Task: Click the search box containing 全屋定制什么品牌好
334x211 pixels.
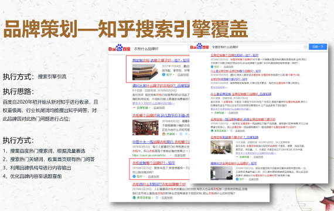Action: 257,47
